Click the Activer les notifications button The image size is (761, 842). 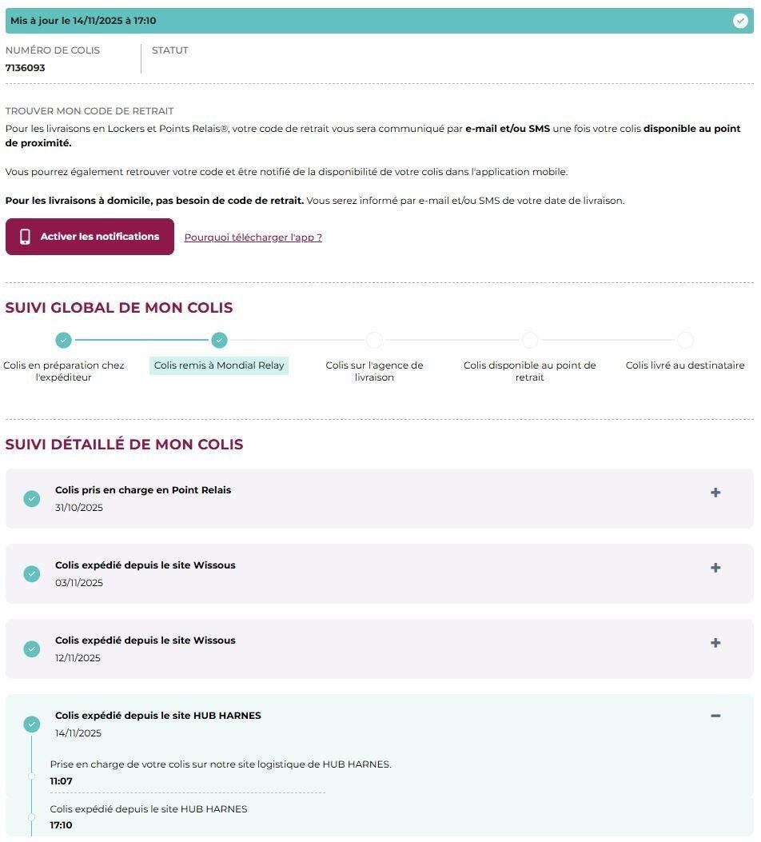(90, 237)
